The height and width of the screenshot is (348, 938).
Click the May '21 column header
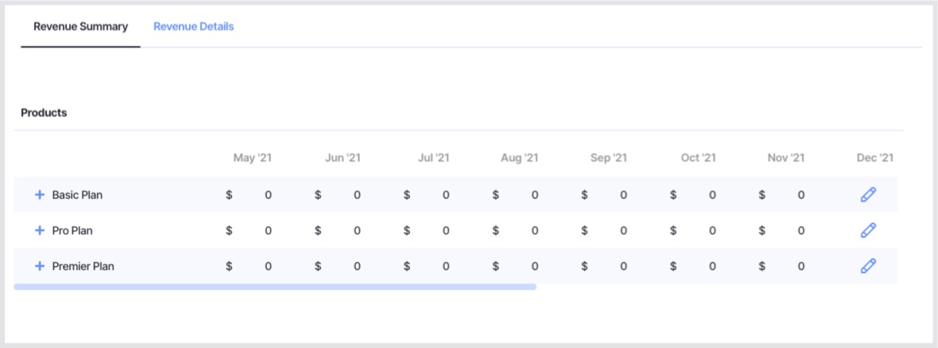pyautogui.click(x=253, y=158)
